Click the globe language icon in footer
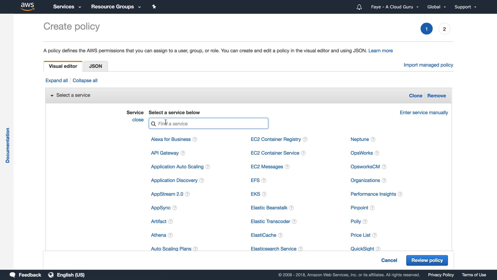This screenshot has width=497, height=280. (x=51, y=275)
